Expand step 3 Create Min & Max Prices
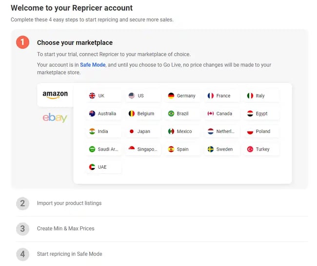The image size is (317, 266). click(x=66, y=228)
